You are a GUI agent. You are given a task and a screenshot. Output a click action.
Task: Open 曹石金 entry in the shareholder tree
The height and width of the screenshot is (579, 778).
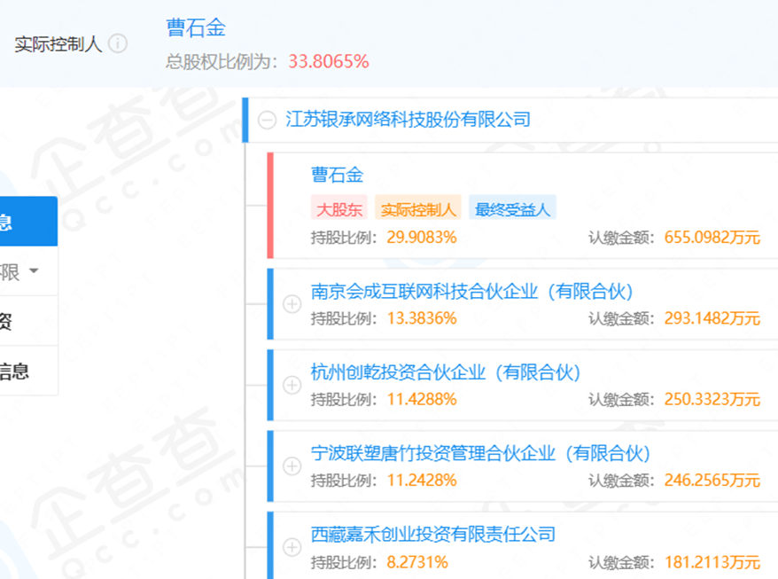coord(337,175)
